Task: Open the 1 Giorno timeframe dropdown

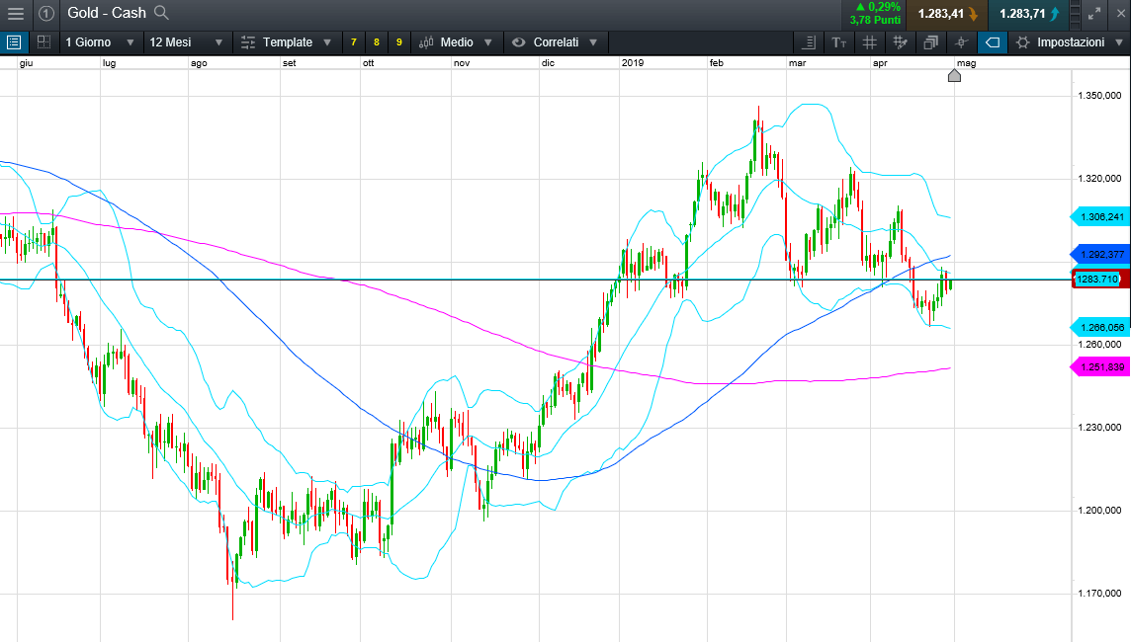Action: click(99, 42)
